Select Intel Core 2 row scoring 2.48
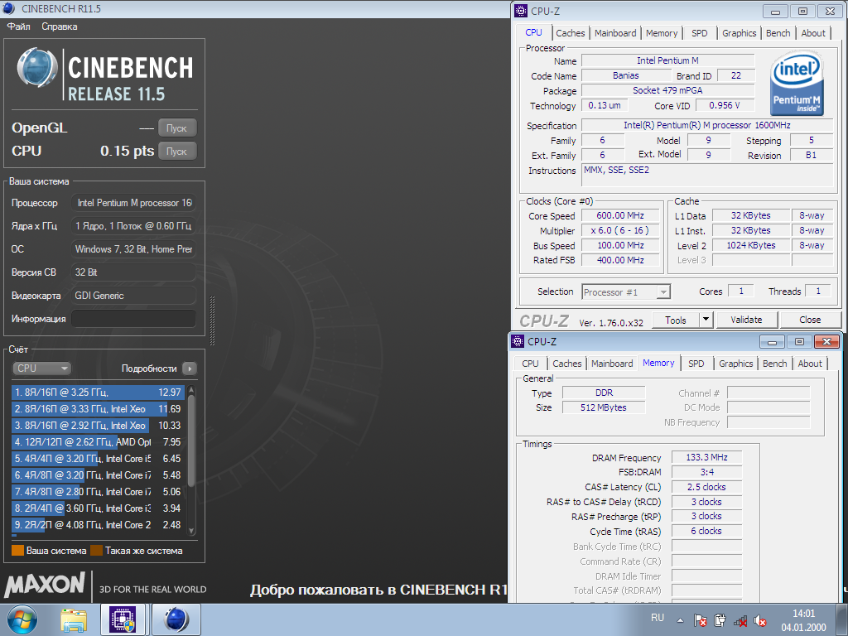The height and width of the screenshot is (636, 848). pos(98,525)
